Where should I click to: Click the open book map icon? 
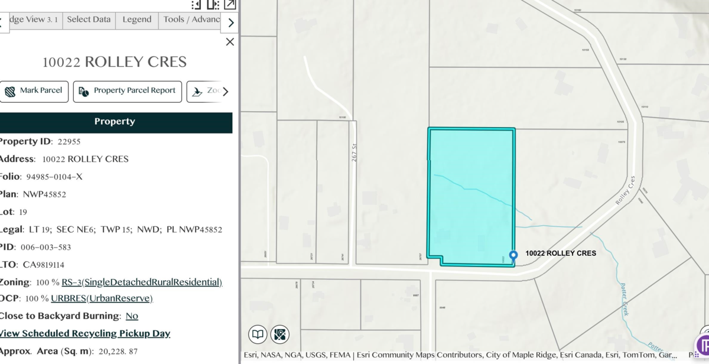coord(258,334)
